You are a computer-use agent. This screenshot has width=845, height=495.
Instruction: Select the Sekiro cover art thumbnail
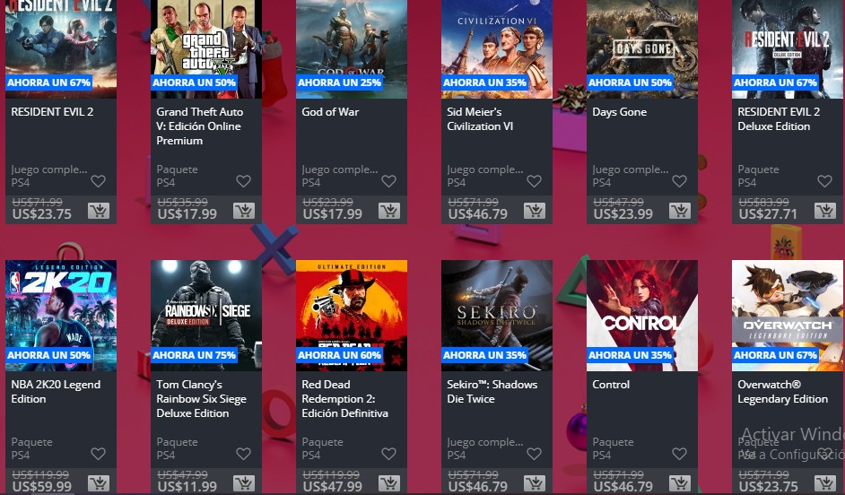pyautogui.click(x=497, y=316)
